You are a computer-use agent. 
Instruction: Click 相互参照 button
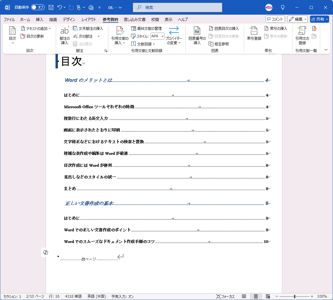point(219,44)
